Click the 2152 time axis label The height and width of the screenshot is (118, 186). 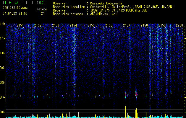coord(38,25)
